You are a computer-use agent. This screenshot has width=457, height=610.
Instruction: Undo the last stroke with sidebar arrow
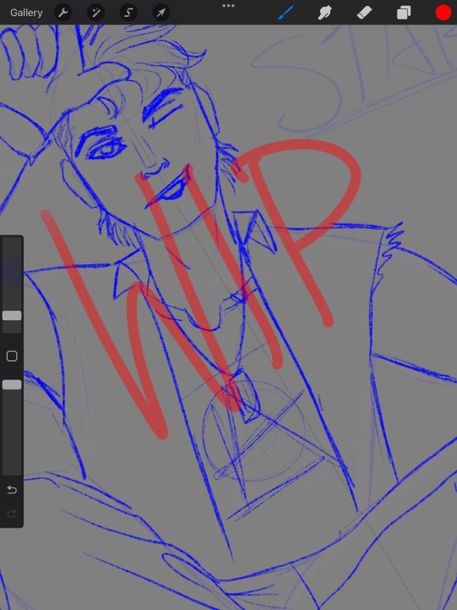(x=12, y=490)
